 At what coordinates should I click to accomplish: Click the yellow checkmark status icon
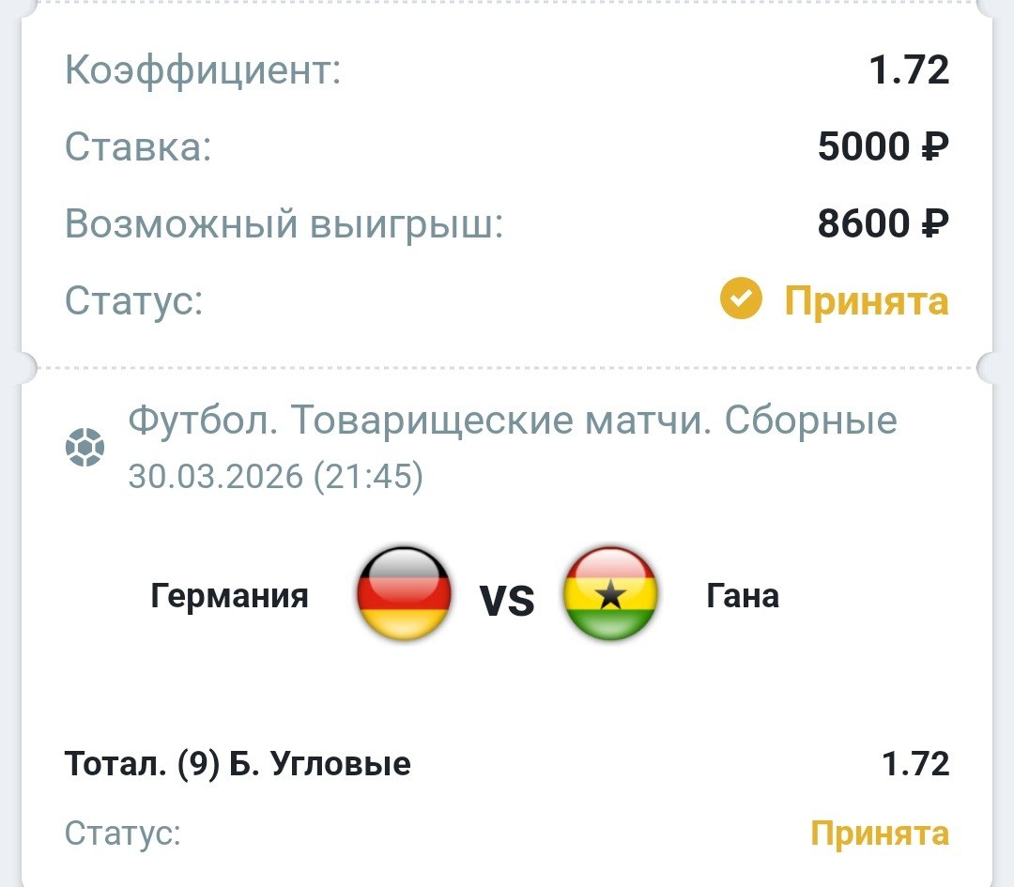[x=741, y=301]
